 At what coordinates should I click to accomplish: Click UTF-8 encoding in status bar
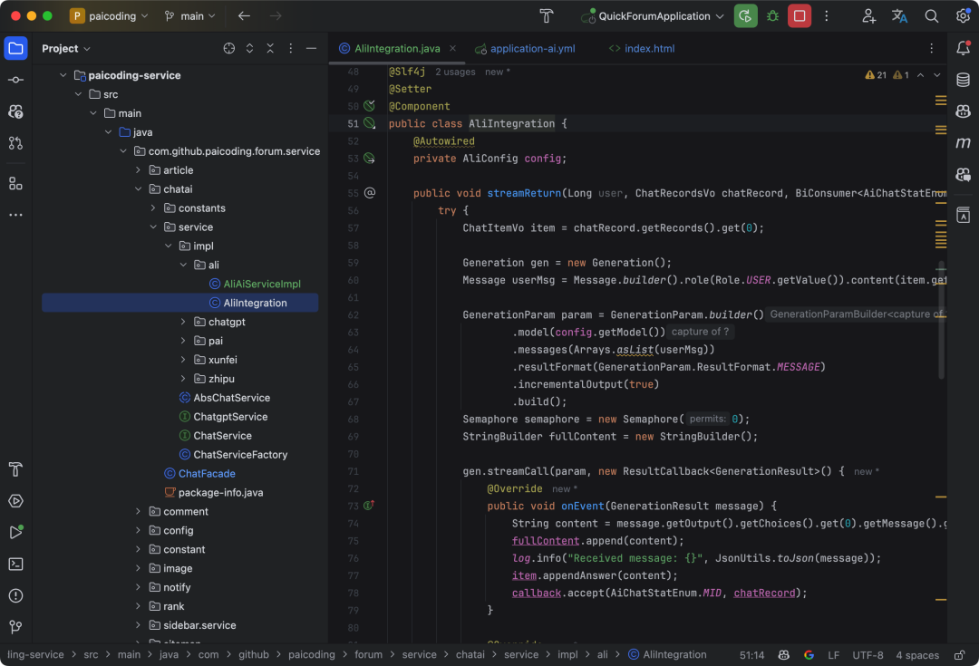click(867, 654)
